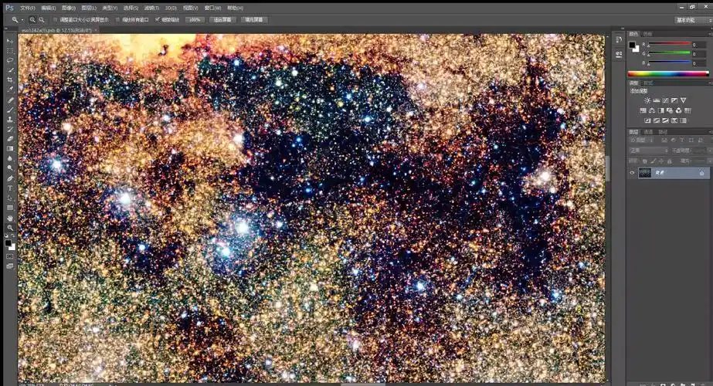Click the foreground color swatch in Color panel
Image resolution: width=713 pixels, height=386 pixels.
(632, 45)
